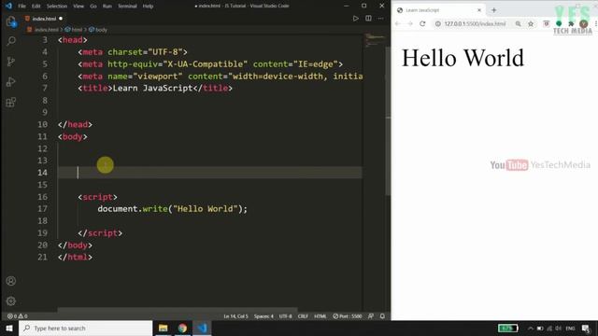Image resolution: width=598 pixels, height=336 pixels.
Task: Click the notifications bell in the VS Code status bar
Action: [382, 316]
